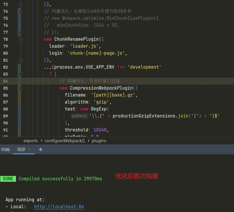Screen dimensions: 234x212
Task: Open the 'exports' breadcrumb
Action: pos(30,141)
